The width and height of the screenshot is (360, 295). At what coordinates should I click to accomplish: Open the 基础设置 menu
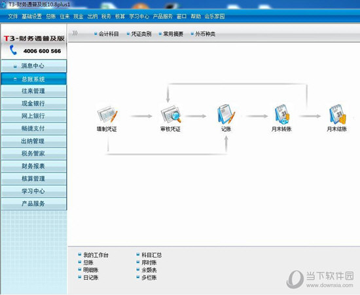(31, 16)
